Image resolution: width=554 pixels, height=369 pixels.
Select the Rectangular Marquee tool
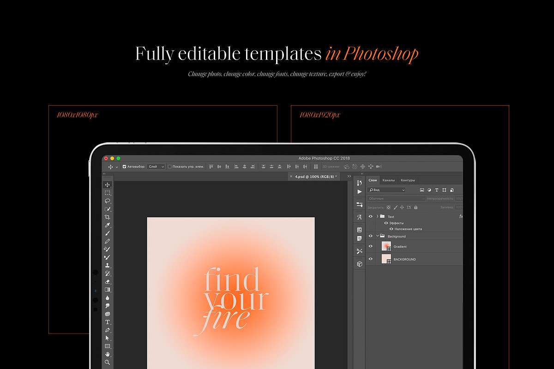(x=108, y=193)
